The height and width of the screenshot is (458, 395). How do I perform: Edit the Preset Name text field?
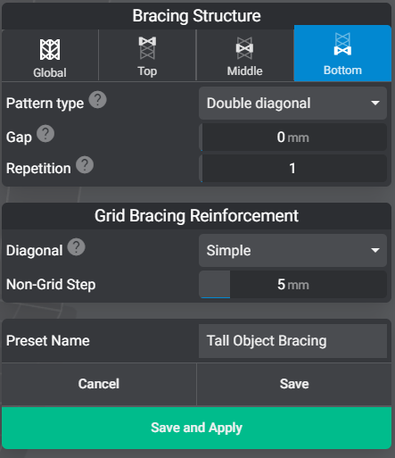tap(292, 341)
